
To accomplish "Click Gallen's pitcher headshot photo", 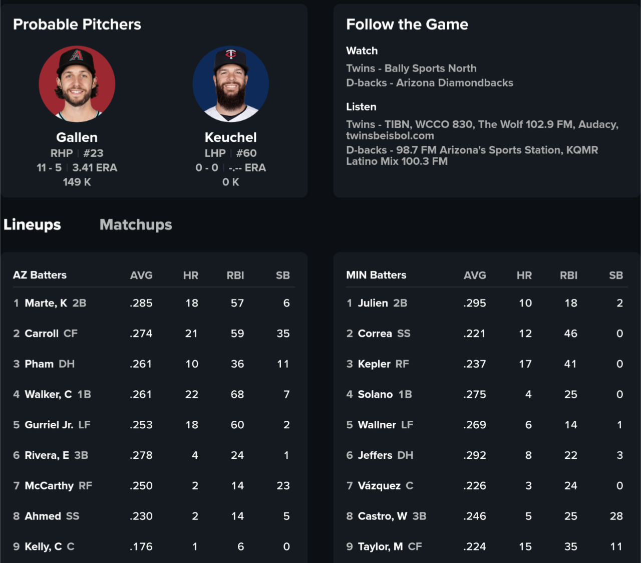I will 77,84.
